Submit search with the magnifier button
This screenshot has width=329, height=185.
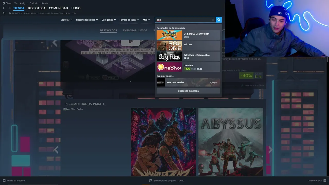pos(219,20)
